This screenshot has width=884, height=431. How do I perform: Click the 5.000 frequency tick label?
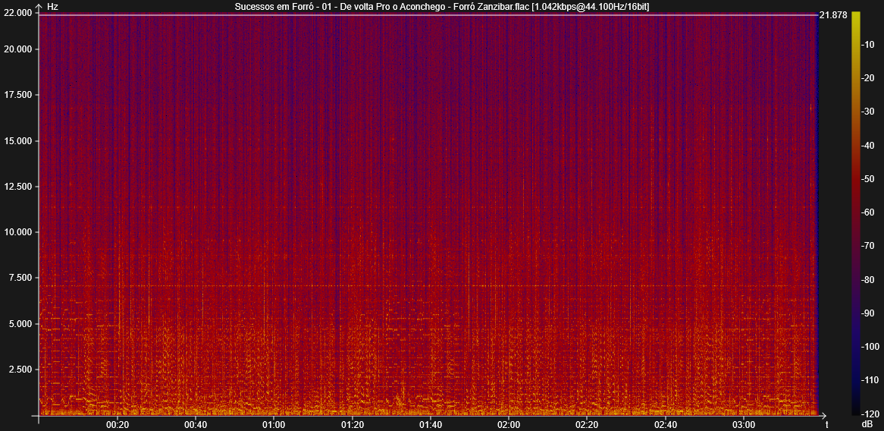[19, 323]
